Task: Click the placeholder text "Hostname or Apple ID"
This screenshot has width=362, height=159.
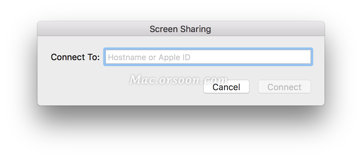Action: pos(149,57)
